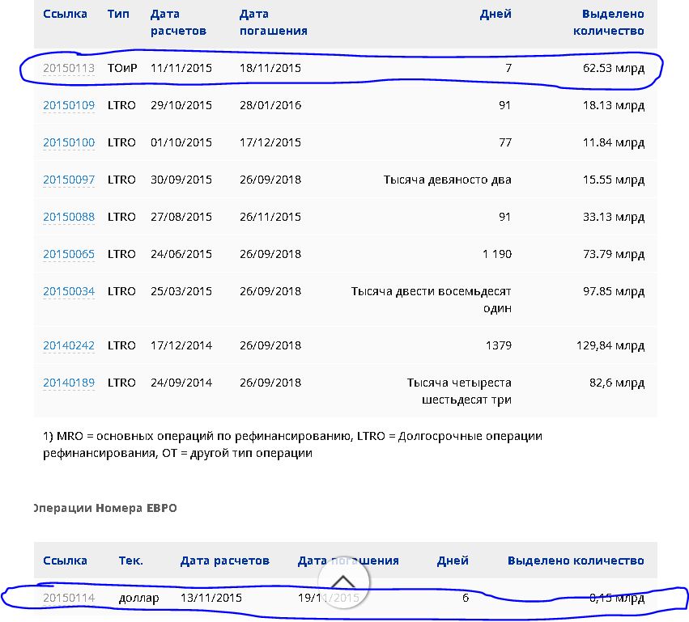The width and height of the screenshot is (689, 622).
Task: Click 'Выделено количество' header in bottom table
Action: tap(576, 561)
